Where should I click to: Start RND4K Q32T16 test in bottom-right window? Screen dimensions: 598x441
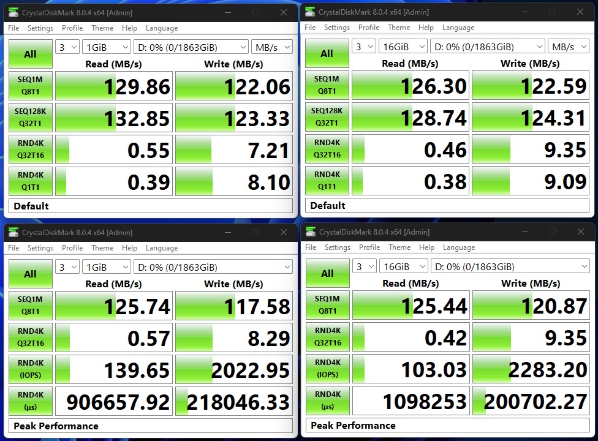pyautogui.click(x=328, y=336)
